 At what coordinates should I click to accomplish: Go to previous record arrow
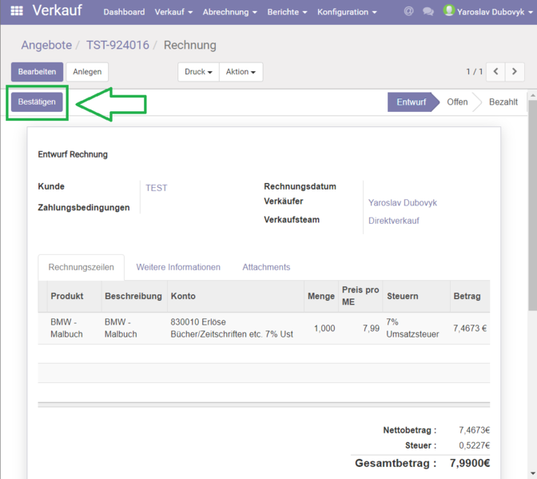click(x=495, y=72)
